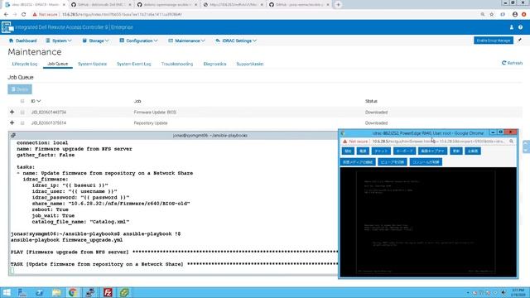Click the magnifier icon in virtual console address bar
Screen dimensions: 530x298
tap(511, 142)
